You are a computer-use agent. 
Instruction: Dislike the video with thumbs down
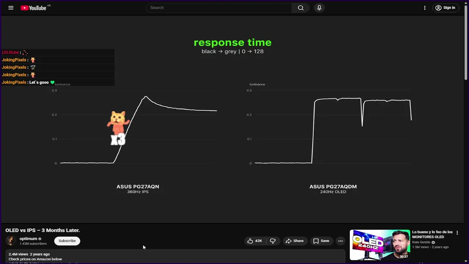tap(273, 241)
